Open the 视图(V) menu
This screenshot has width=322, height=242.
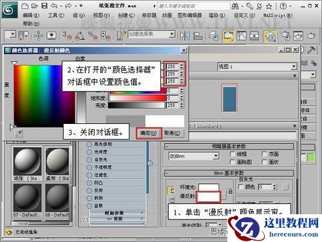coord(101,15)
